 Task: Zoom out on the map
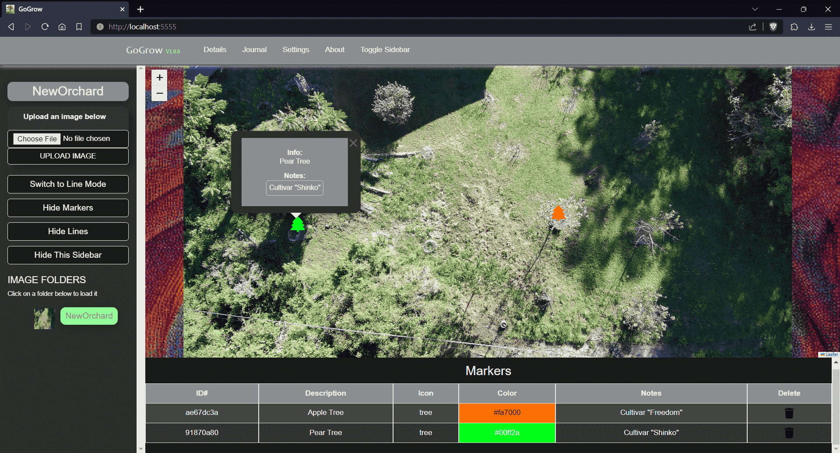[159, 93]
